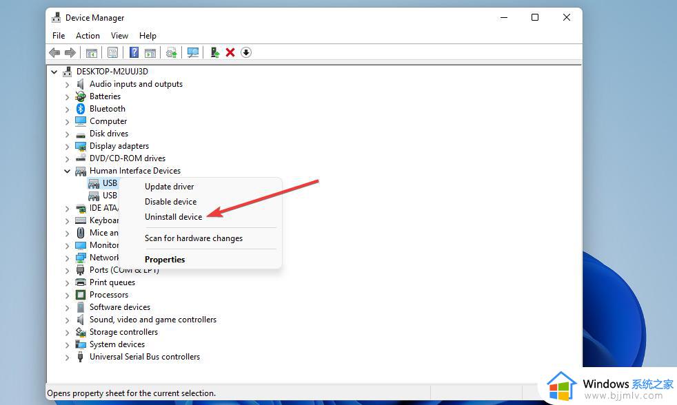Click the Mice category mouse icon
677x405 pixels.
(x=80, y=233)
